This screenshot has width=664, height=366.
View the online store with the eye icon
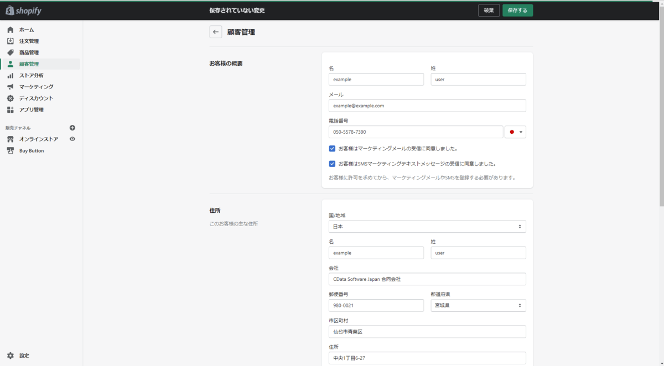72,139
